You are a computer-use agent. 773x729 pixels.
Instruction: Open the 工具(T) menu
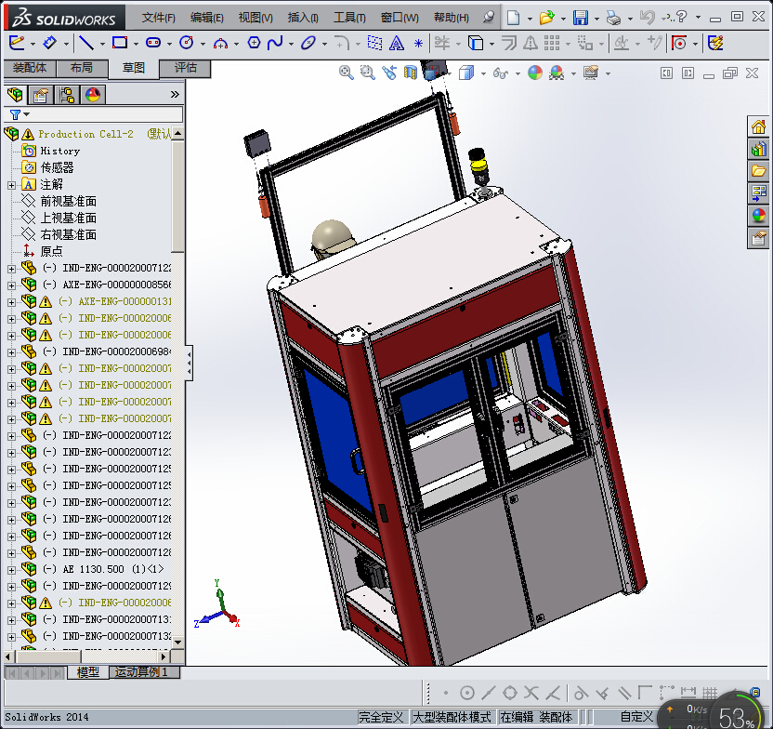tap(349, 18)
